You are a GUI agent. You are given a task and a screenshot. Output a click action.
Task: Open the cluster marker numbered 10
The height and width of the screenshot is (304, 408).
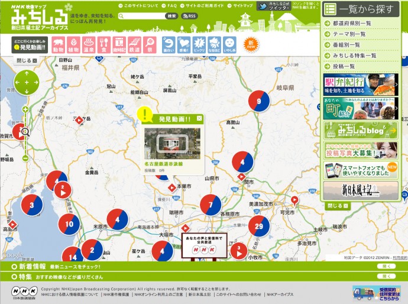click(69, 224)
